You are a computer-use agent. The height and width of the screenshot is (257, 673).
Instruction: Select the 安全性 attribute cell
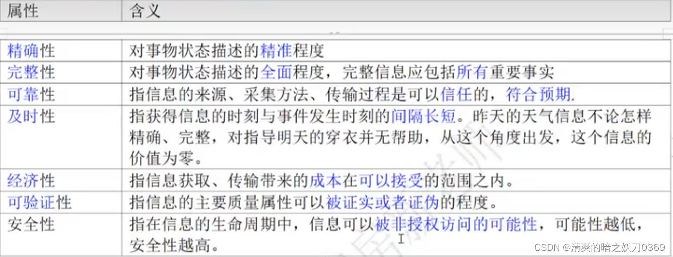(61, 234)
